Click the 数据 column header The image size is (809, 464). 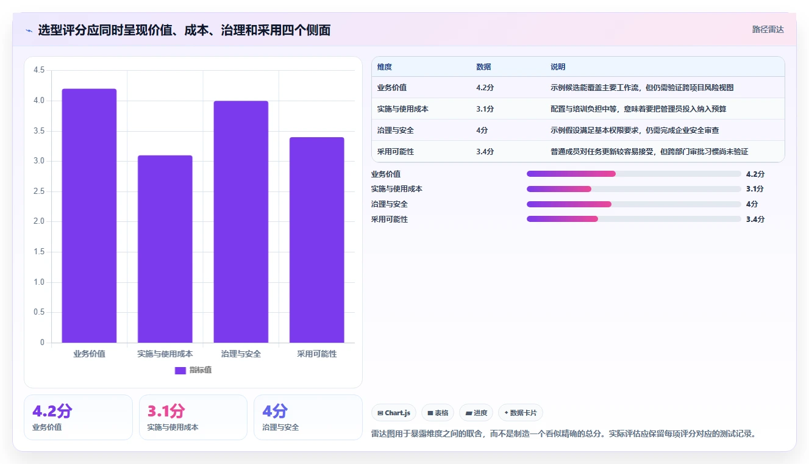click(x=483, y=67)
